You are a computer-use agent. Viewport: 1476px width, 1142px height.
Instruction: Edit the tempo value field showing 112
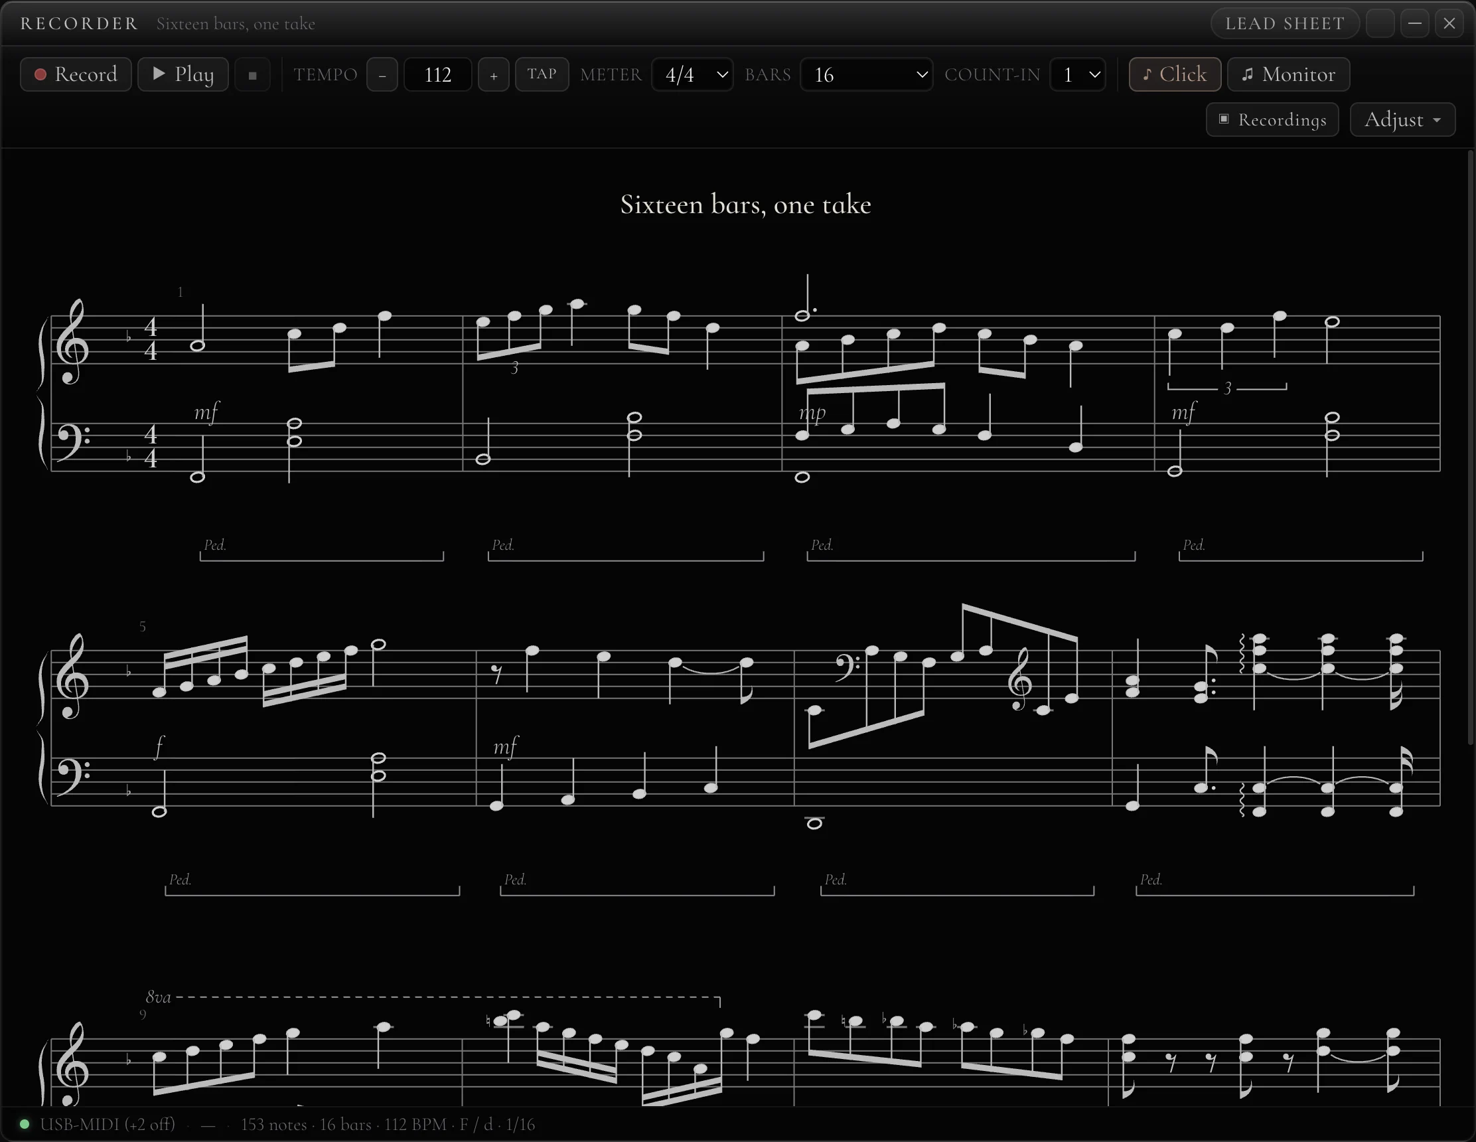[438, 75]
